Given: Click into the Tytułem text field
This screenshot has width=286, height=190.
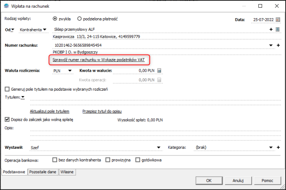Looking at the screenshot, I should (x=155, y=100).
